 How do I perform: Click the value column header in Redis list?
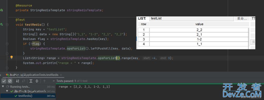click(x=199, y=24)
